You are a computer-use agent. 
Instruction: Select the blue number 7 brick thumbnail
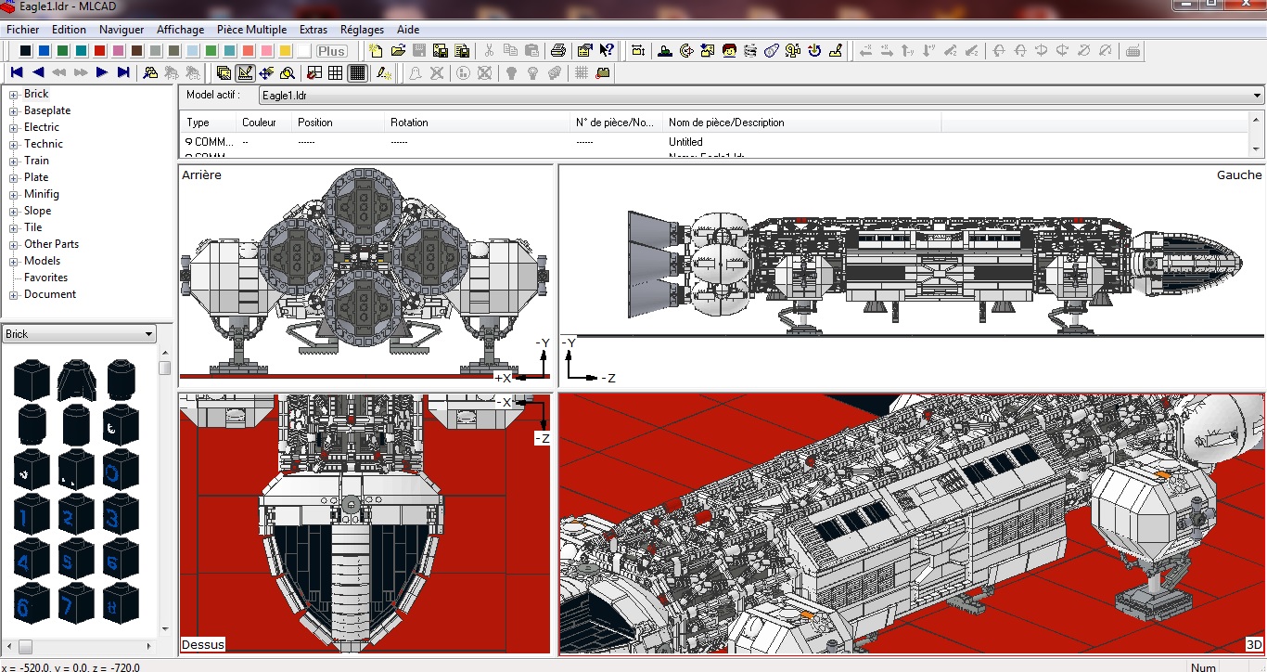[x=76, y=602]
